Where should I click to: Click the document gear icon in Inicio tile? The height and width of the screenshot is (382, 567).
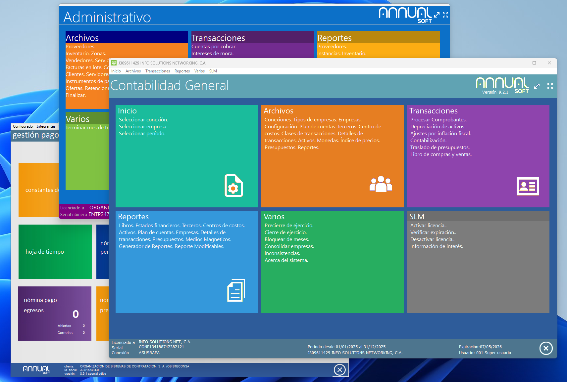pos(233,186)
